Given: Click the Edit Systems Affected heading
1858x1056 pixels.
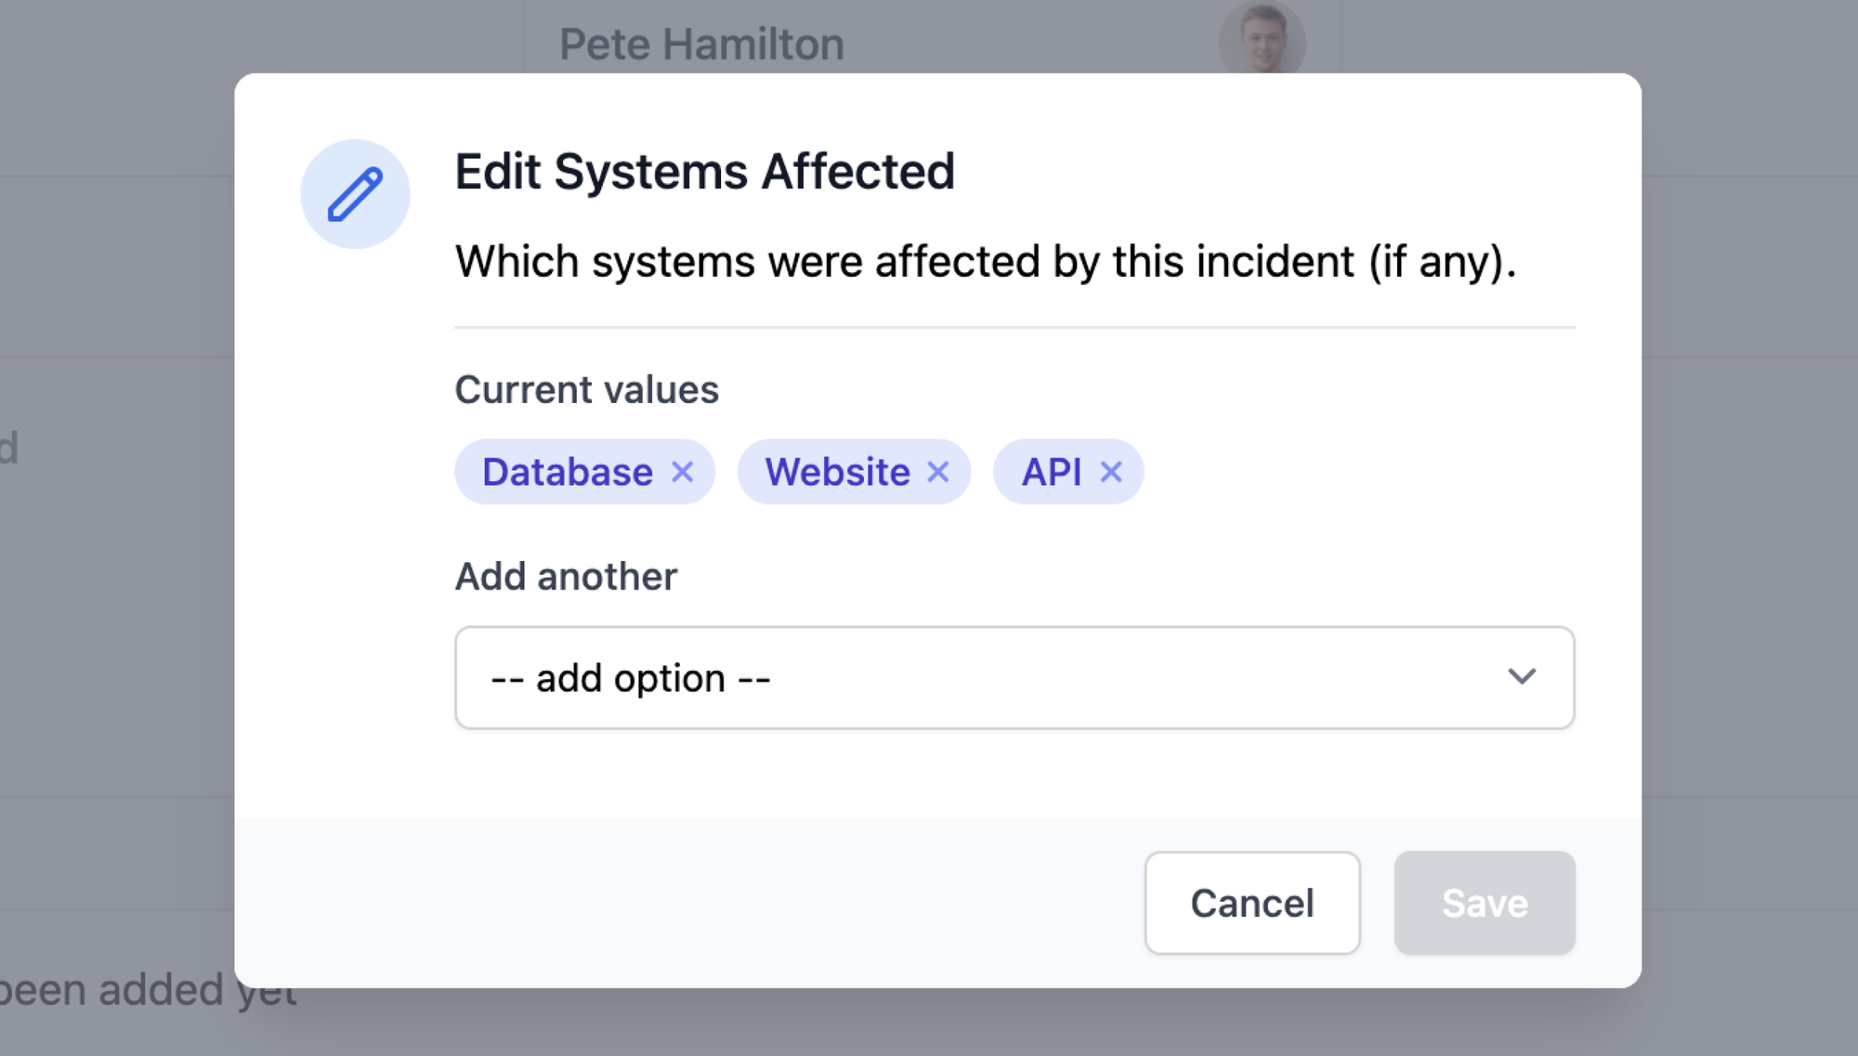Looking at the screenshot, I should click(704, 172).
